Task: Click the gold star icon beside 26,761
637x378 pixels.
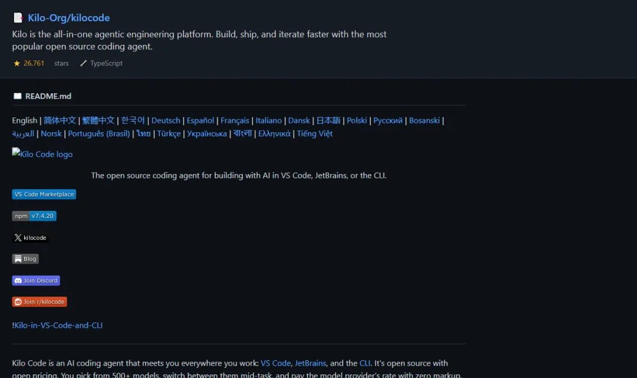Action: coord(17,63)
